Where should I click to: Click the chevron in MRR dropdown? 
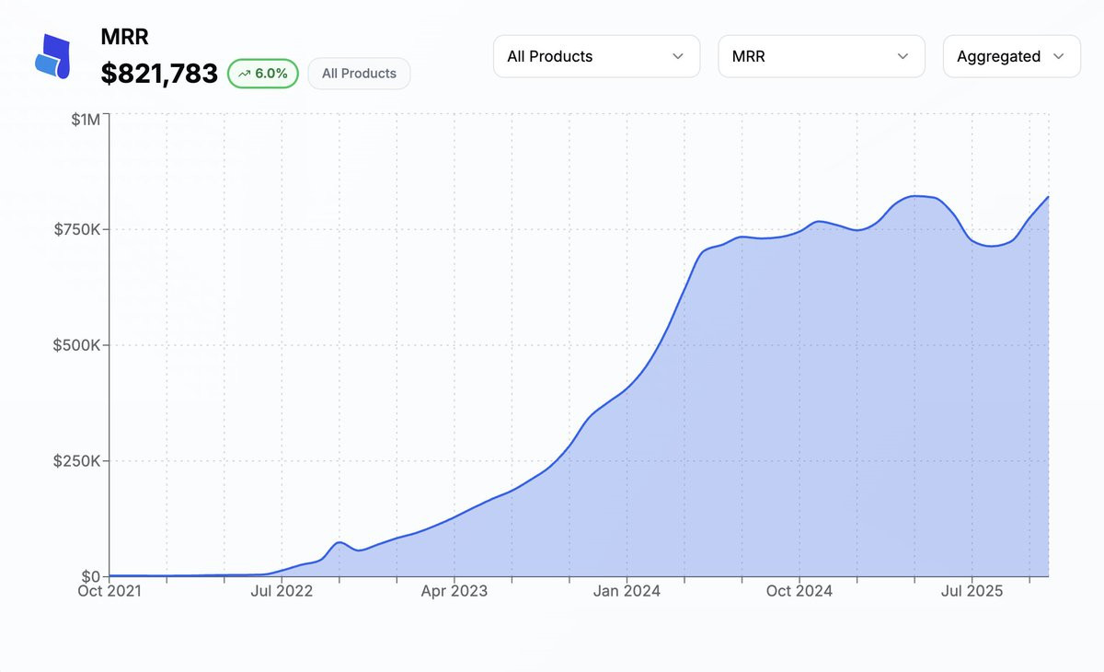pos(903,56)
